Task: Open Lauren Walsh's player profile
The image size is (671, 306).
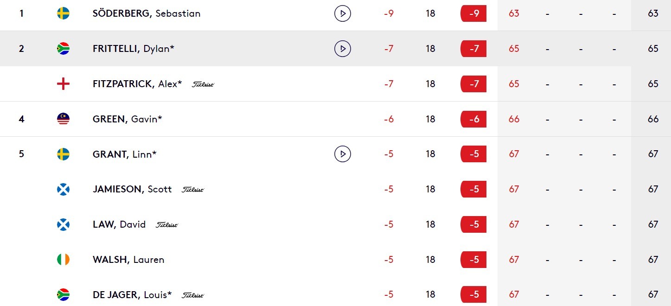Action: point(128,260)
